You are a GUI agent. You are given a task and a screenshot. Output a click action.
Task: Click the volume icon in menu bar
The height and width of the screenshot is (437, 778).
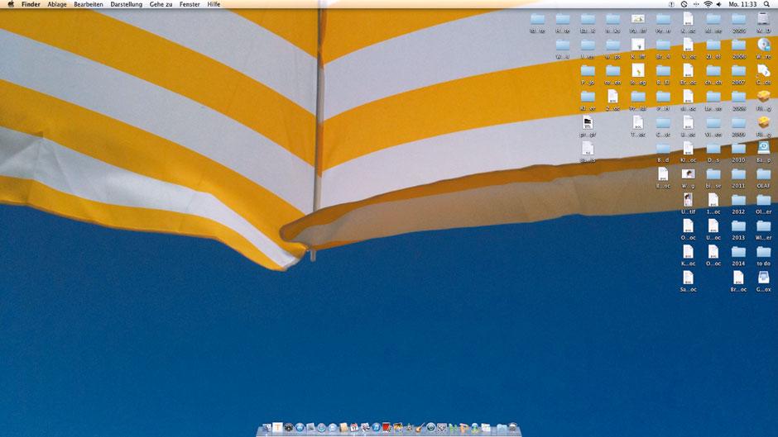(x=719, y=4)
